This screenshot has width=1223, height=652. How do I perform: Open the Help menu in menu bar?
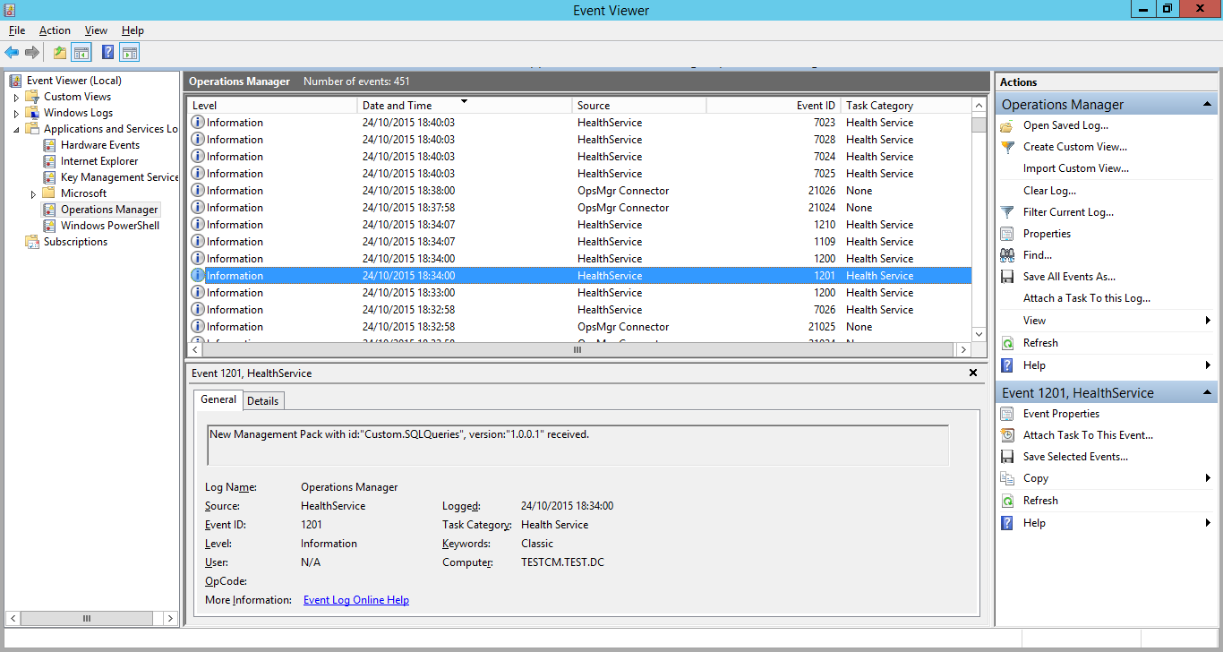coord(133,30)
